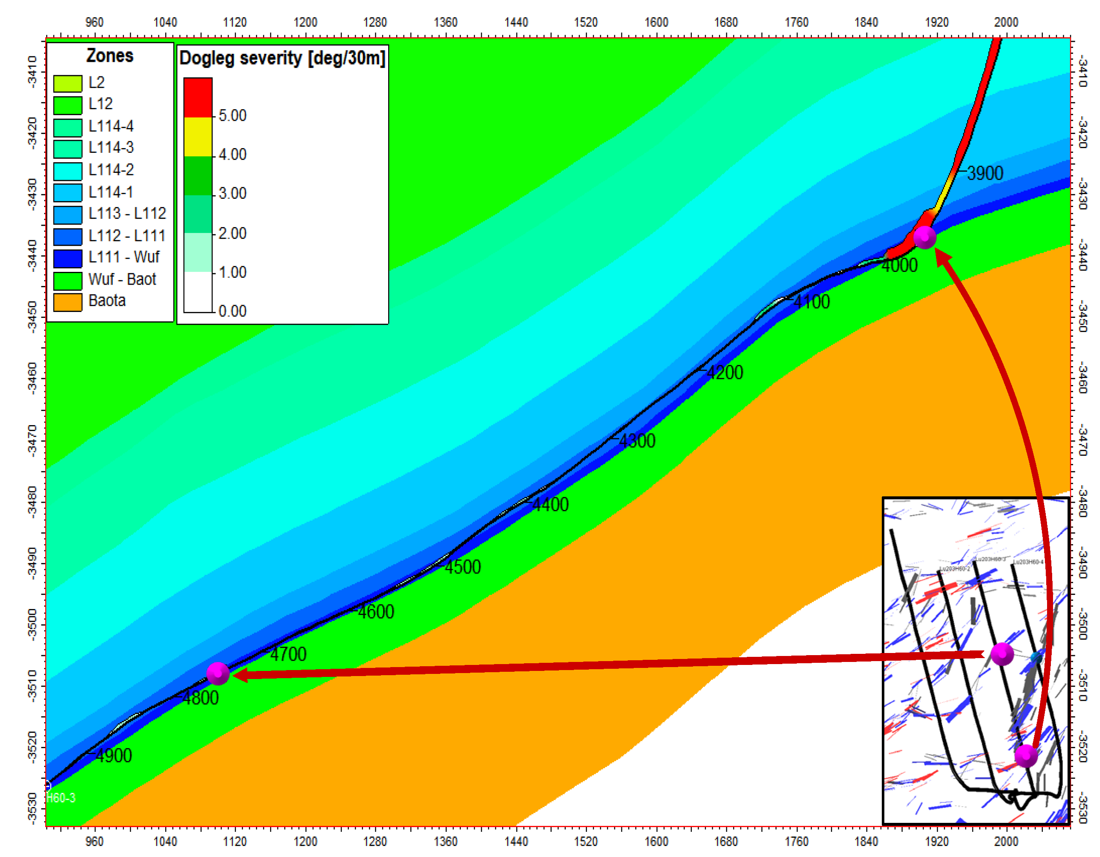The height and width of the screenshot is (857, 1100).
Task: Click the red band of dogleg severity scale
Action: (197, 97)
